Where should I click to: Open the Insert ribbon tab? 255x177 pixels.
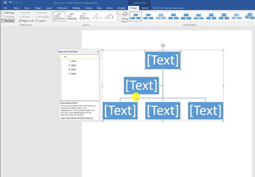tap(27, 8)
